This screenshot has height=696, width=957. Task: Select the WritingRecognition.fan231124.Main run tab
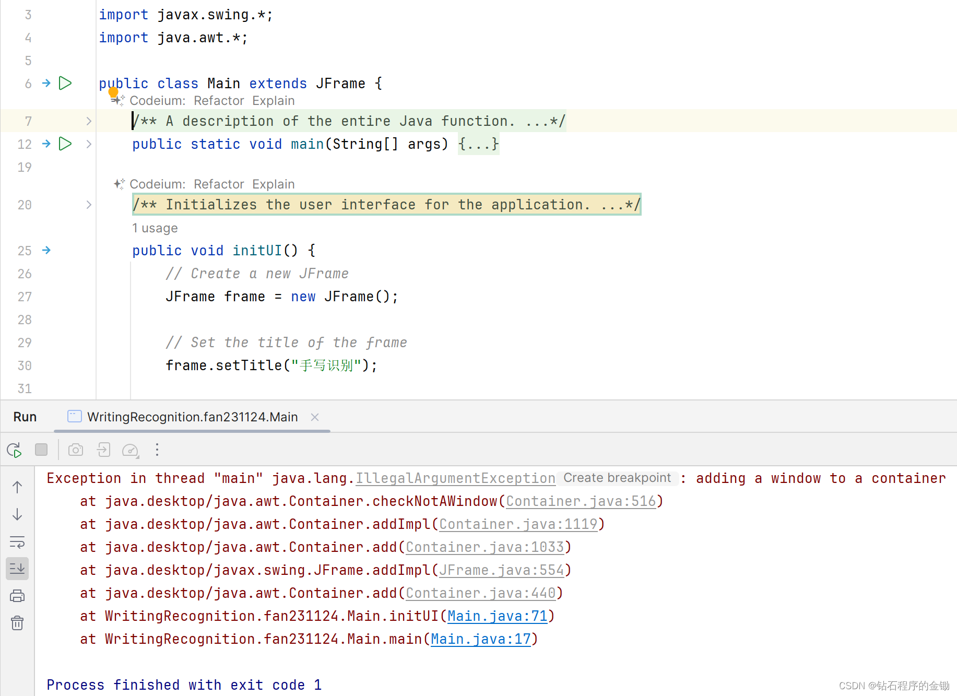click(192, 417)
